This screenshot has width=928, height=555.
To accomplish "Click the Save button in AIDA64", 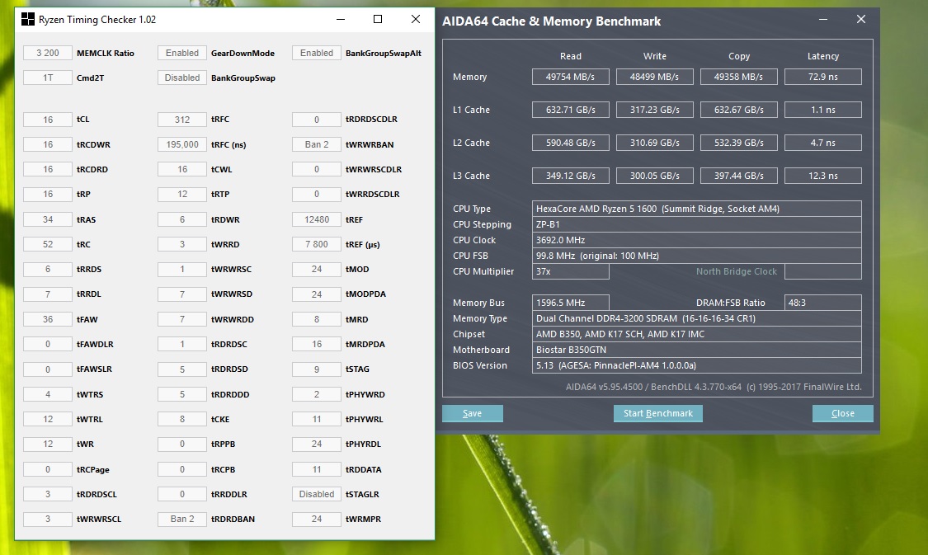I will coord(473,413).
